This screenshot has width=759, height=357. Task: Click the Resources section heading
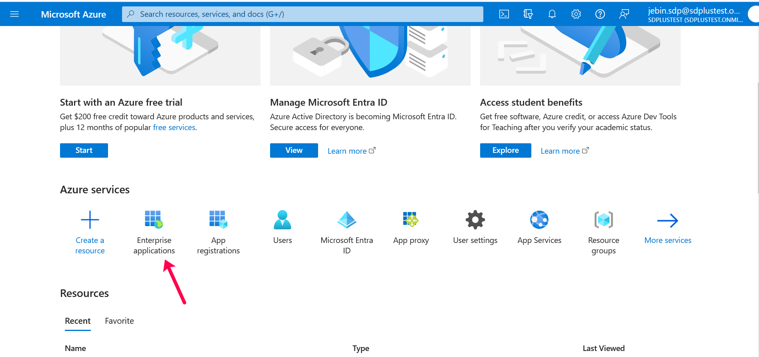84,293
